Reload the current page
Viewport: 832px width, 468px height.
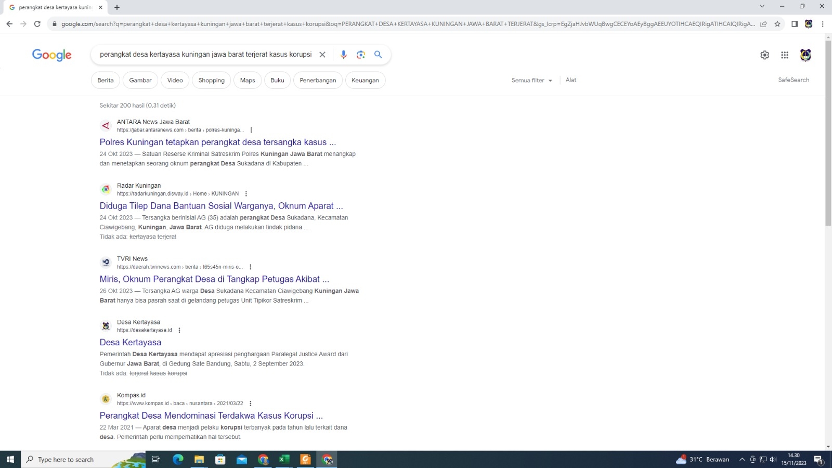(37, 24)
